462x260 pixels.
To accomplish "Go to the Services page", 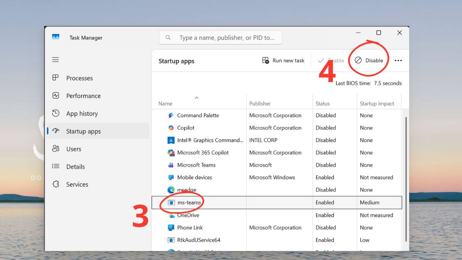I will click(x=77, y=185).
